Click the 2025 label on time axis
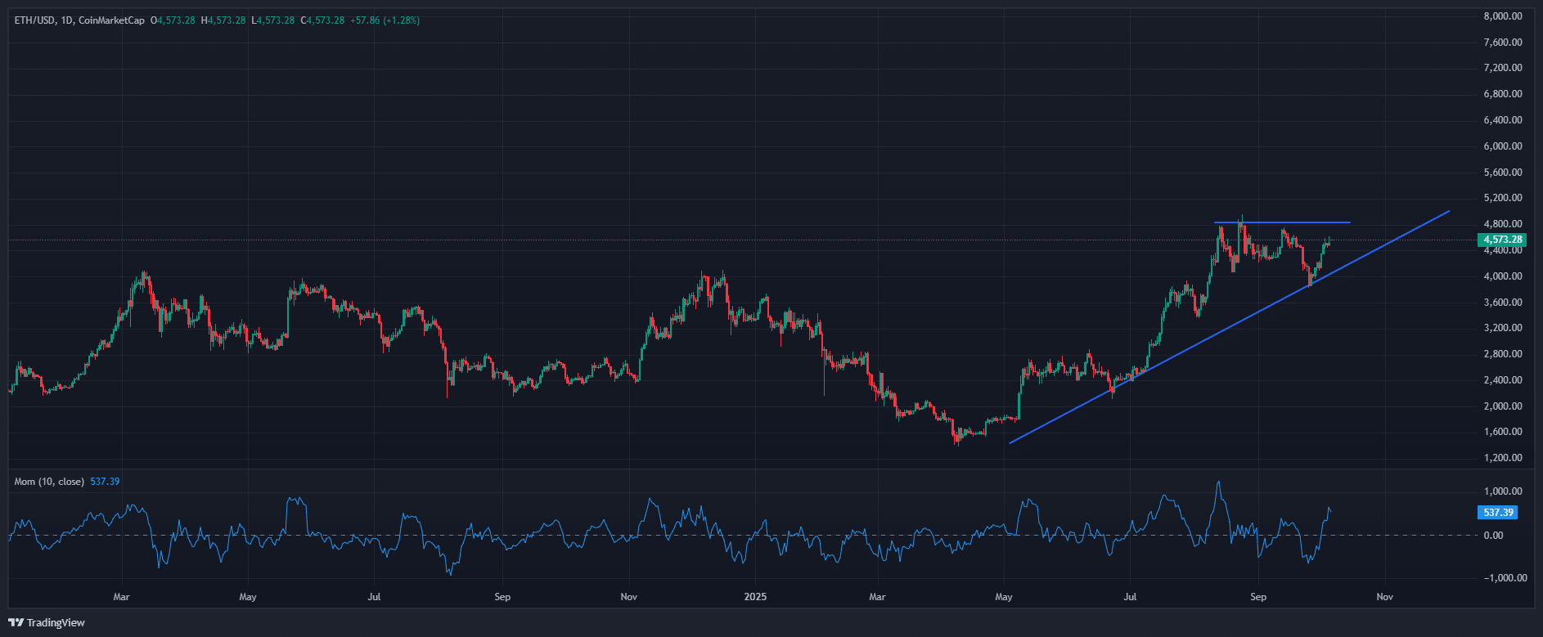The height and width of the screenshot is (637, 1543). [755, 597]
